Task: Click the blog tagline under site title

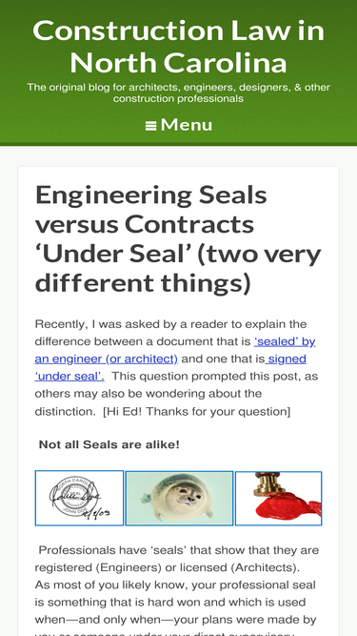Action: point(179,92)
